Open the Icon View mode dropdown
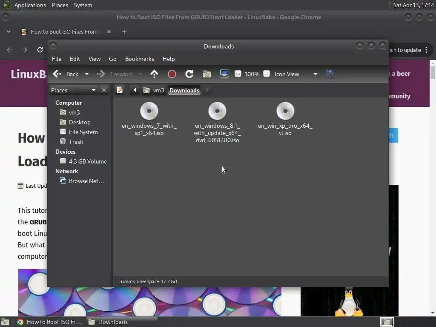Image resolution: width=436 pixels, height=327 pixels. [x=295, y=74]
